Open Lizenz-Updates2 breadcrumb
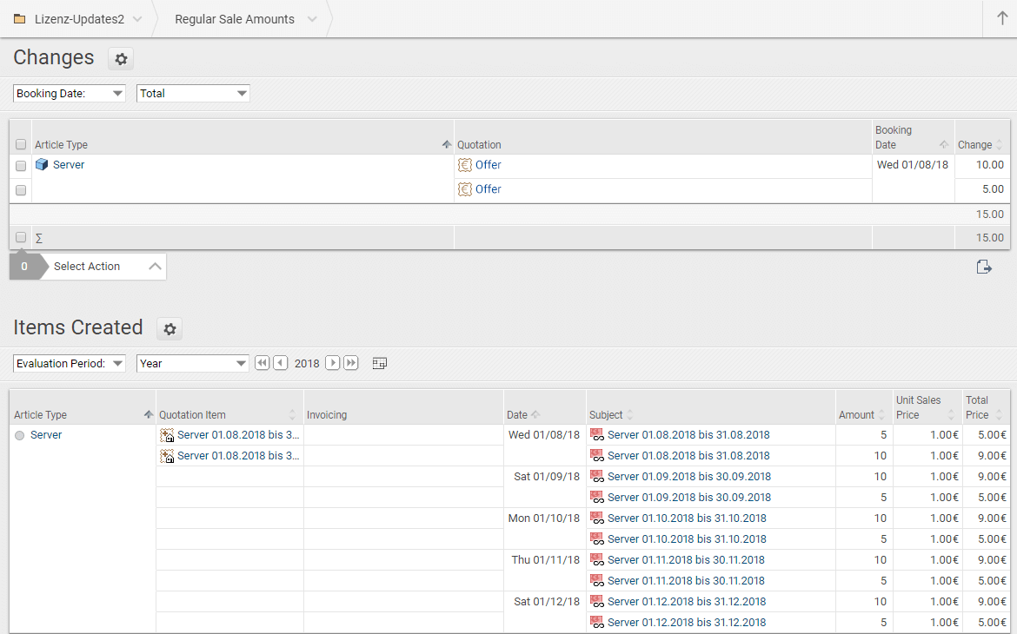The image size is (1017, 634). [79, 19]
